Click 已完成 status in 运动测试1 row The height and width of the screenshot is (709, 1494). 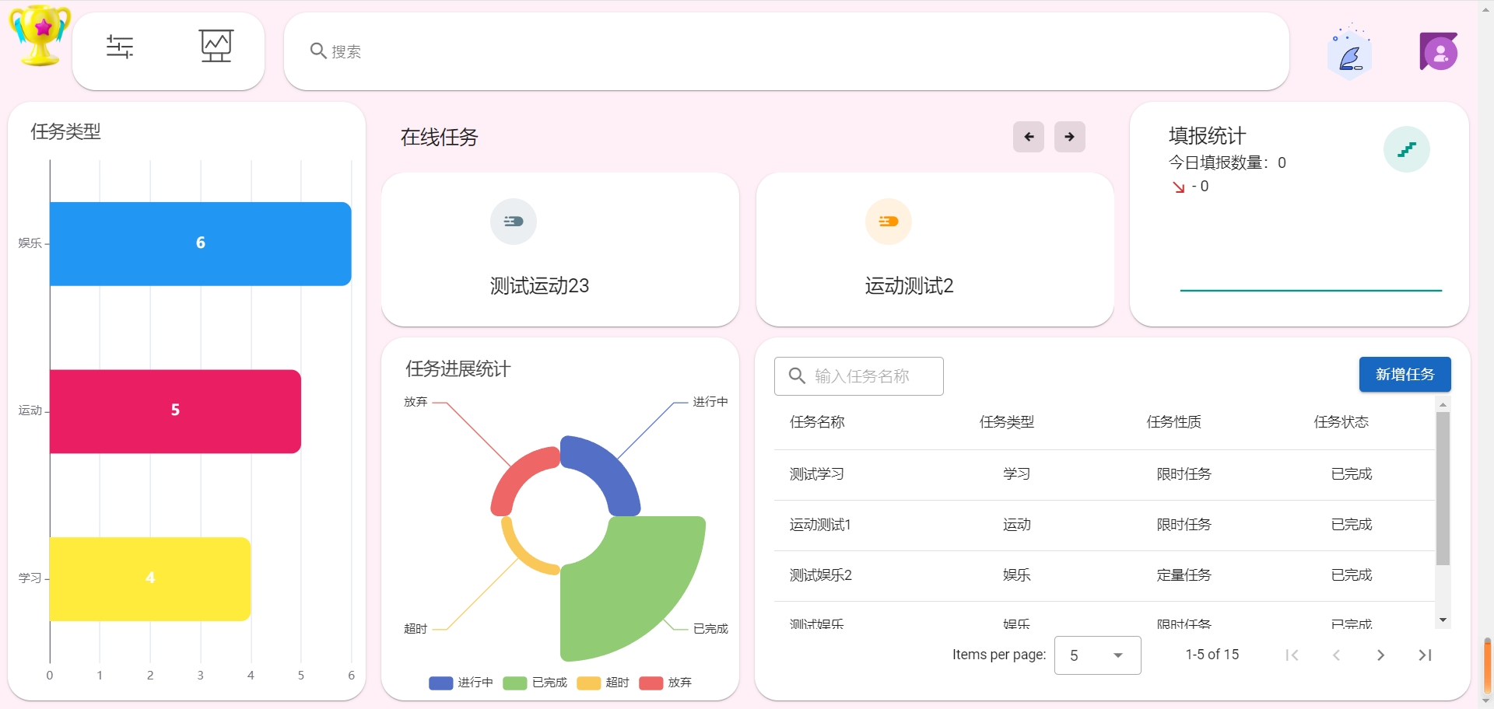coord(1352,525)
